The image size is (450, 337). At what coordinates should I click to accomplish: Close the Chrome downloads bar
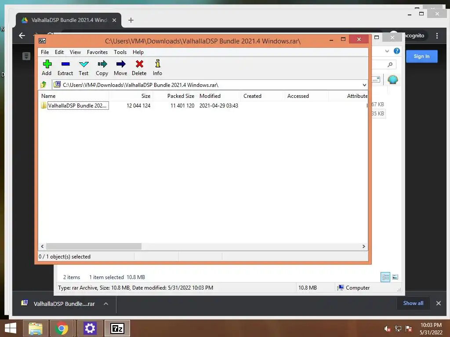438,303
